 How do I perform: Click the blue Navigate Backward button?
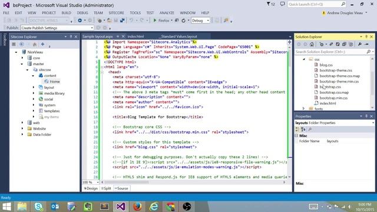pos(80,21)
